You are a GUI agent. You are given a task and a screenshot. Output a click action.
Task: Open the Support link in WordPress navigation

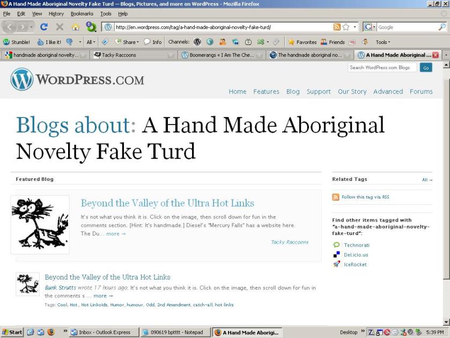point(318,92)
